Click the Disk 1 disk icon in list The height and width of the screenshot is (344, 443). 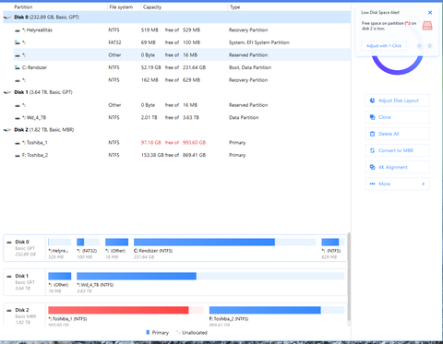point(7,92)
